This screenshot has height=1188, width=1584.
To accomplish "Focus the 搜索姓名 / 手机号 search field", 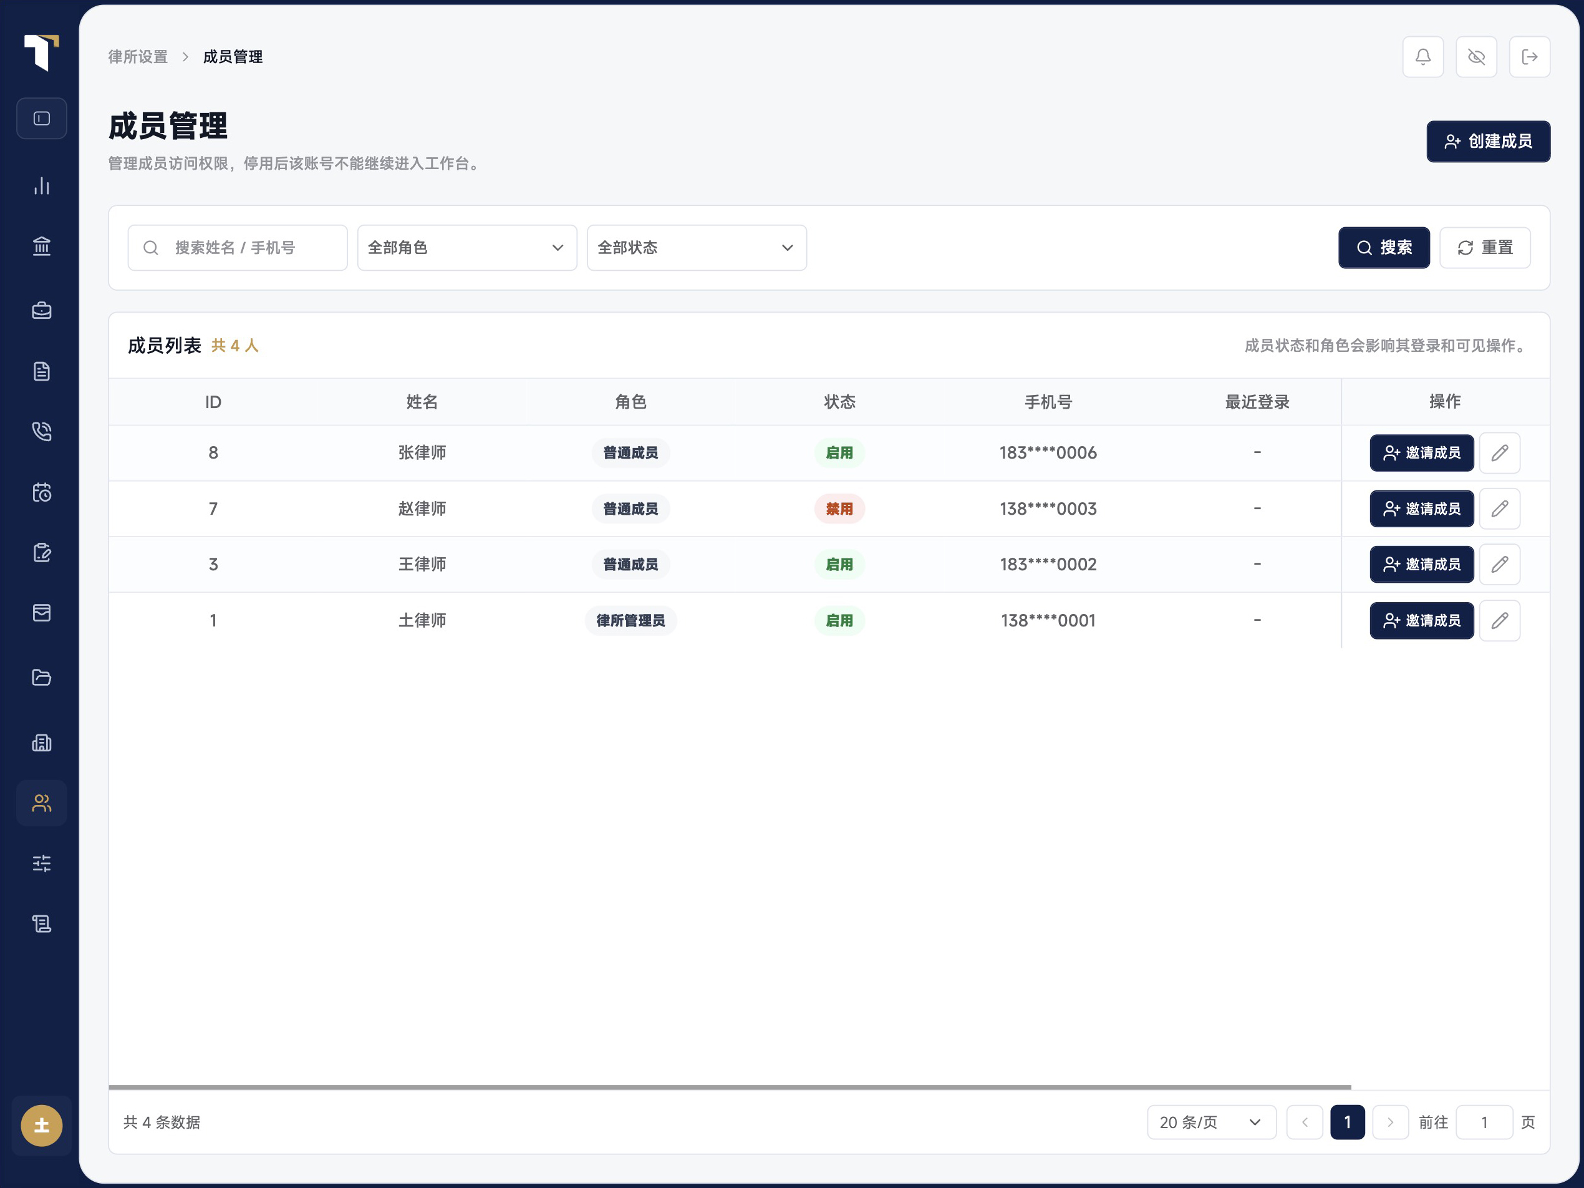I will click(x=238, y=248).
